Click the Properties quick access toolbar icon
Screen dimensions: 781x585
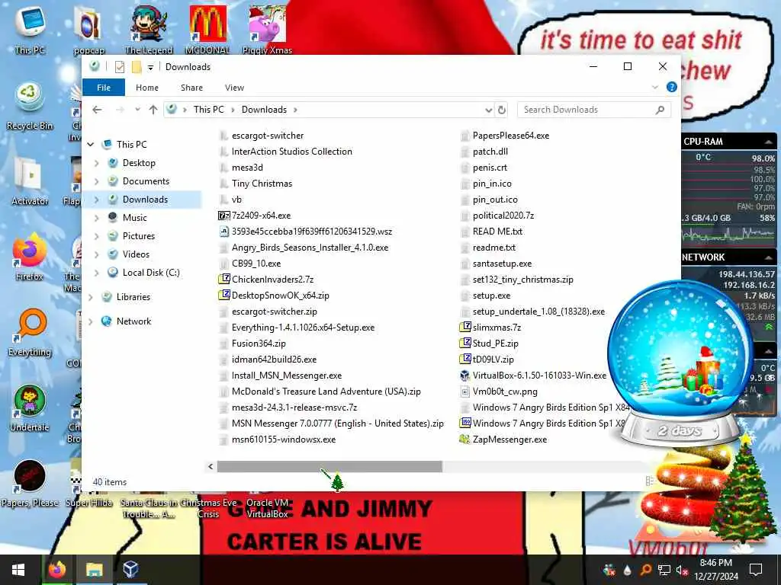point(120,67)
